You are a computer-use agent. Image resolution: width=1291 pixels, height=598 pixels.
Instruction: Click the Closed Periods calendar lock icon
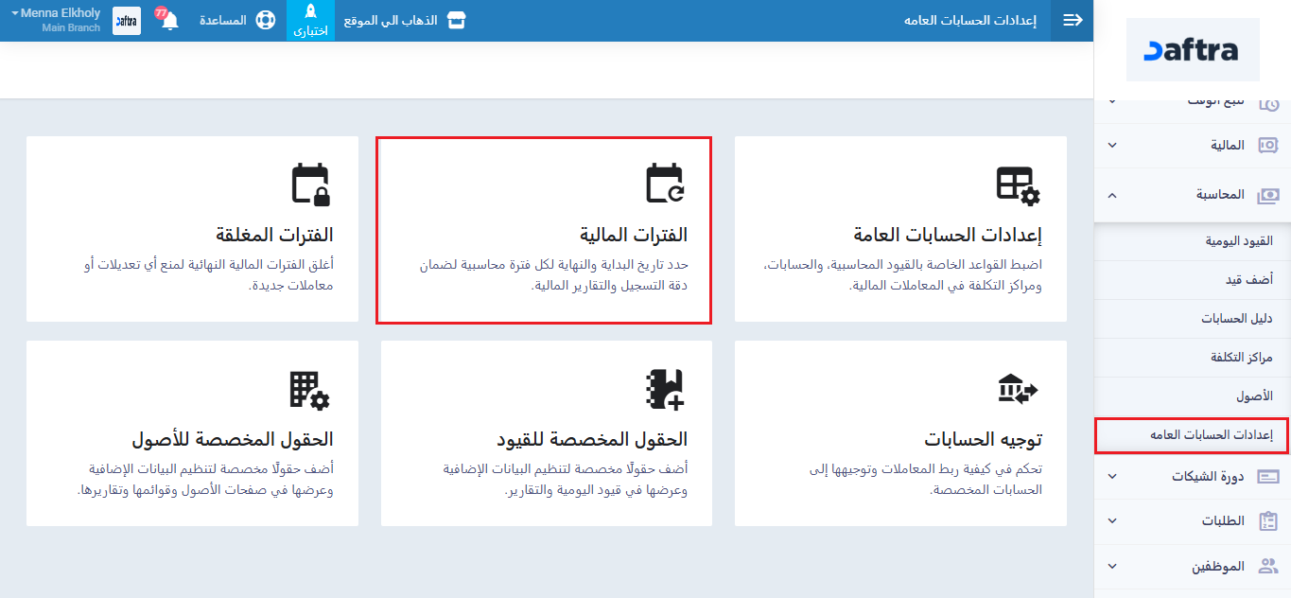click(x=310, y=184)
